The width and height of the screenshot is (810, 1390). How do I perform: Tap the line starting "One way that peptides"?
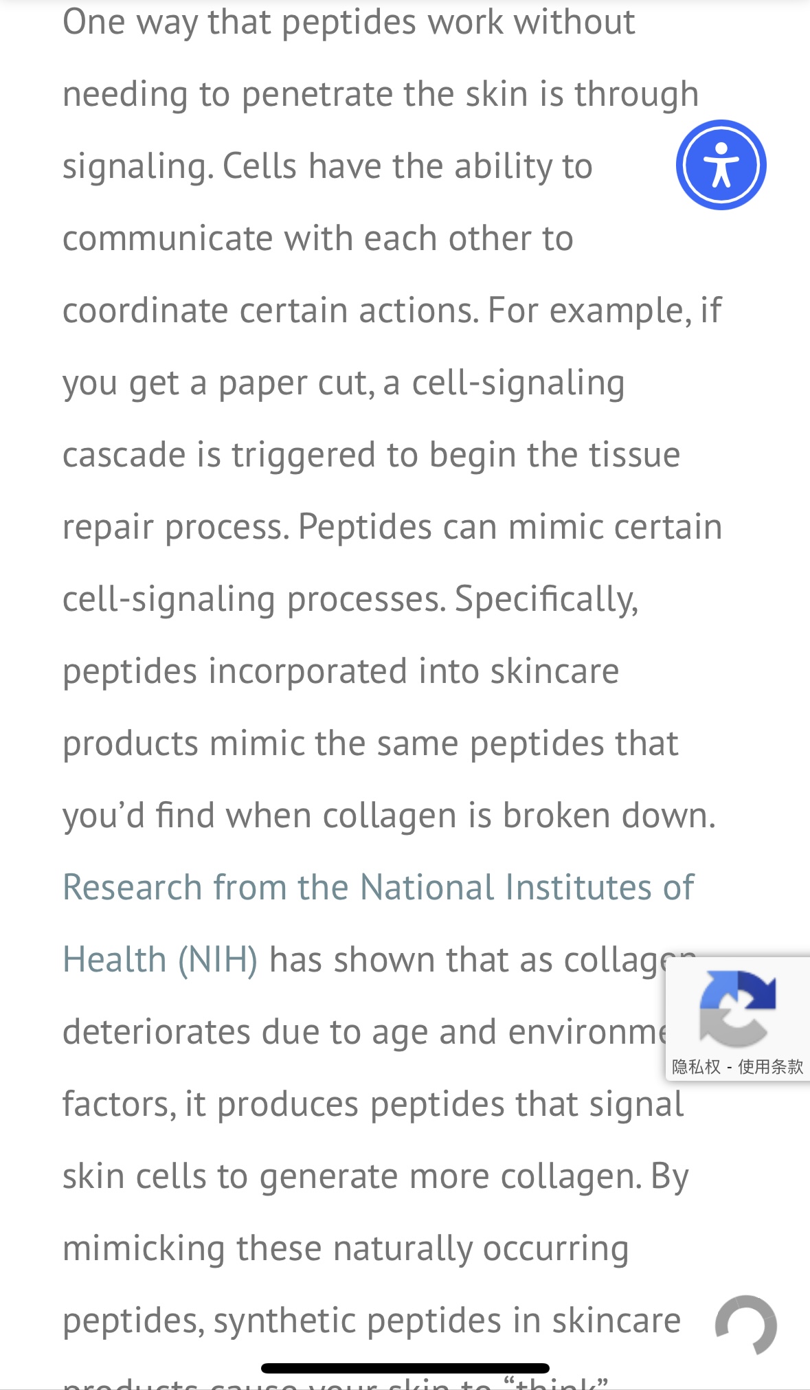tap(348, 22)
